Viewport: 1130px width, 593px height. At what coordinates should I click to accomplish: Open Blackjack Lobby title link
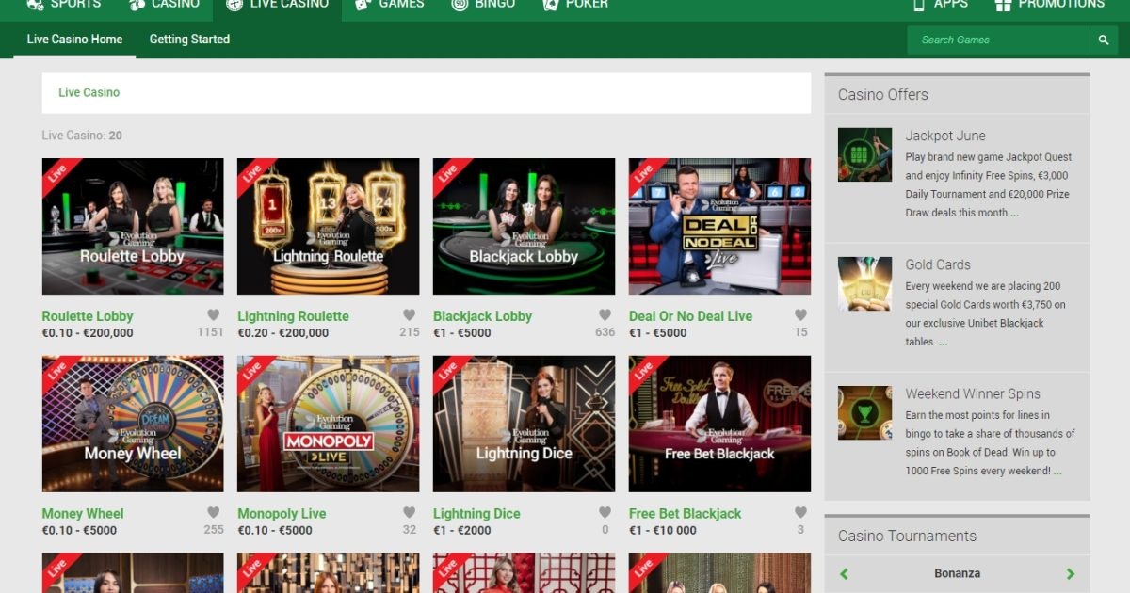click(482, 316)
